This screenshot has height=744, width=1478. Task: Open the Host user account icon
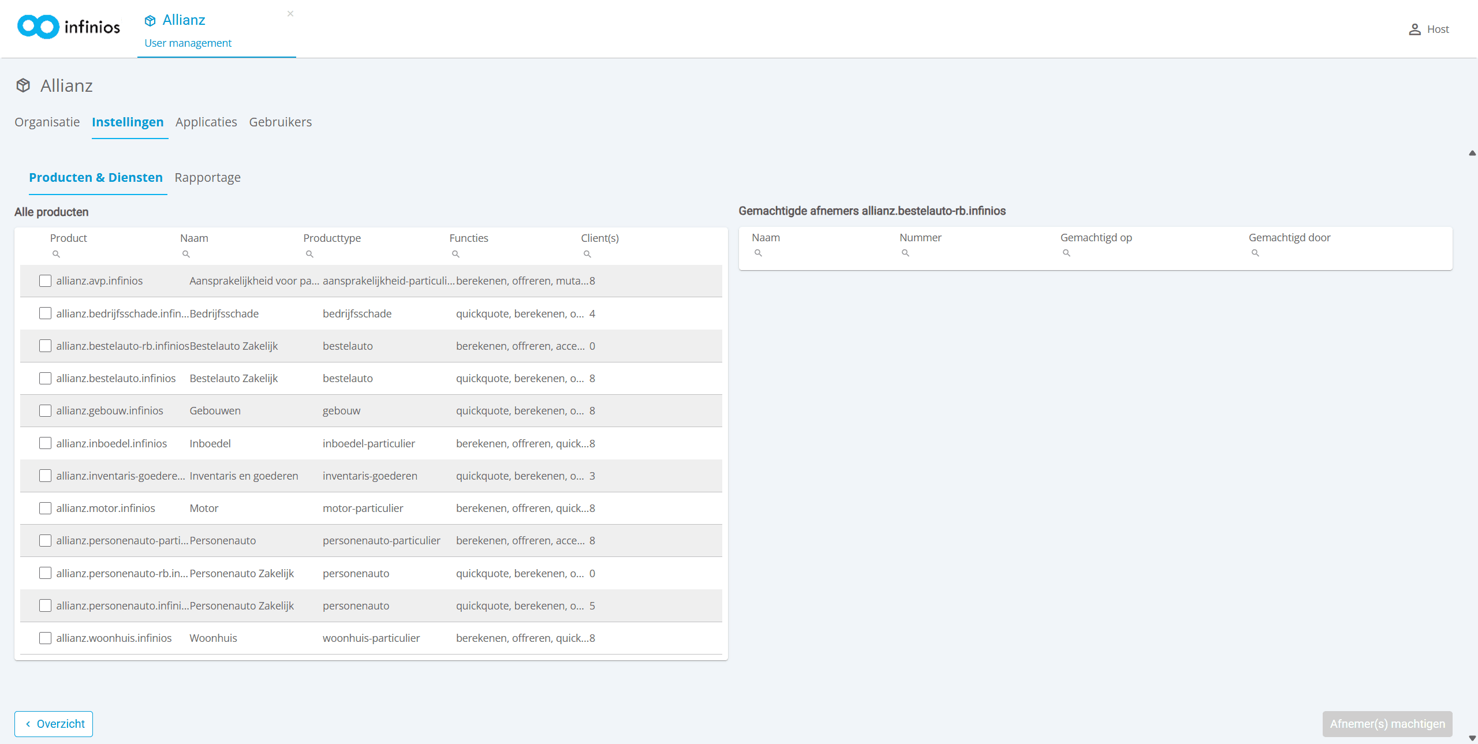(x=1414, y=29)
